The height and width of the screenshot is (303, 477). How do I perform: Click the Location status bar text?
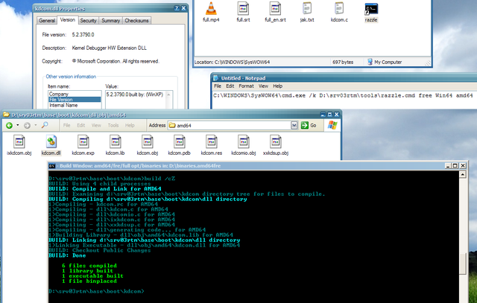(x=232, y=62)
